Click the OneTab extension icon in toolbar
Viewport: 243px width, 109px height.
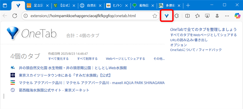click(167, 16)
